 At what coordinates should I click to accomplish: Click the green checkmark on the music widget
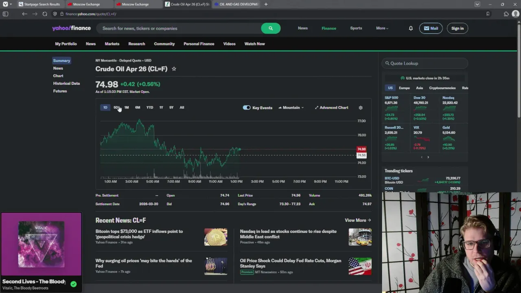click(73, 284)
